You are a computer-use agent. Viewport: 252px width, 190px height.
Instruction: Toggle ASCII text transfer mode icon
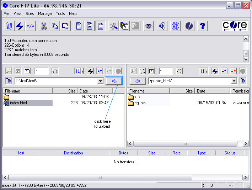tap(78, 26)
